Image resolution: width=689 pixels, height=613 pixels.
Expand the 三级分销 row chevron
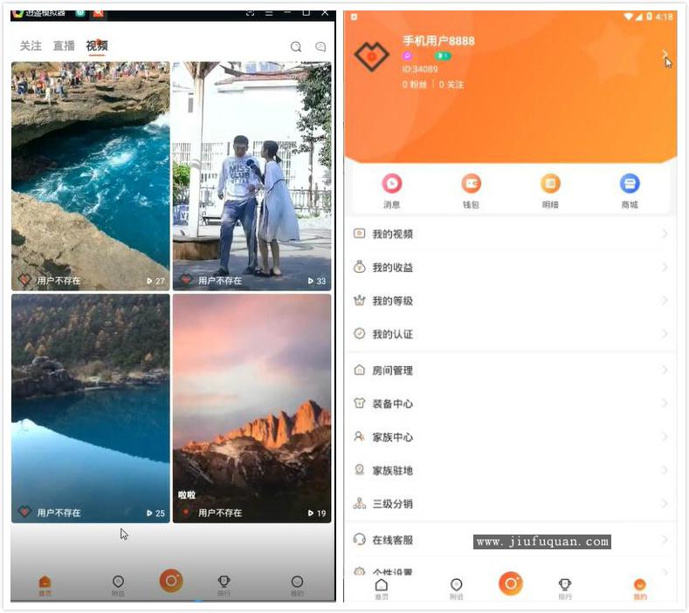(x=665, y=503)
